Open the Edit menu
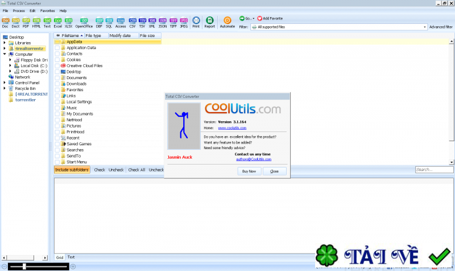455x271 pixels. 32,11
